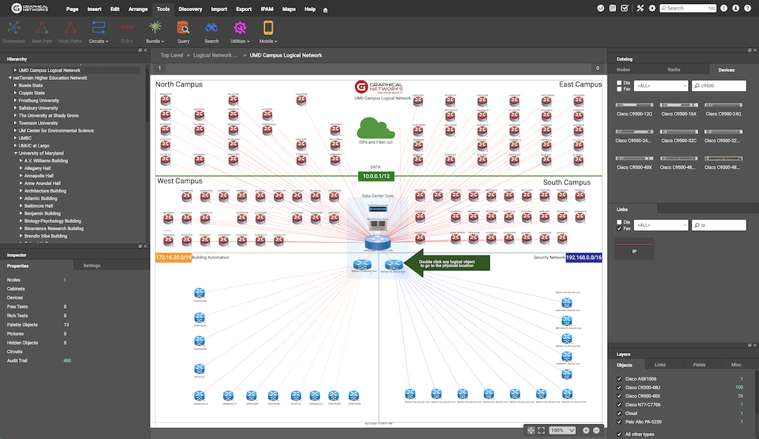The height and width of the screenshot is (439, 759).
Task: Click the zoom out minus button
Action: coord(597,430)
